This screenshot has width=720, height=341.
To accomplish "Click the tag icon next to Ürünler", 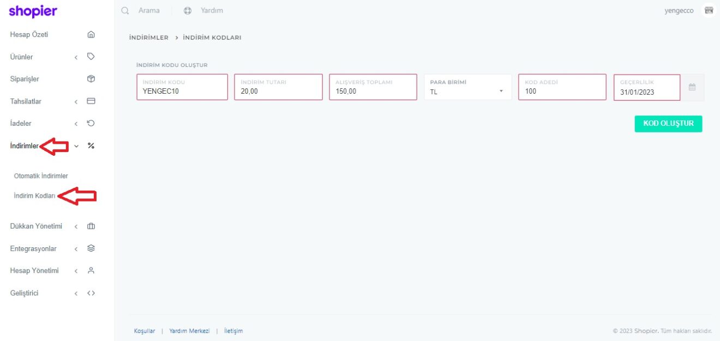I will click(x=91, y=57).
